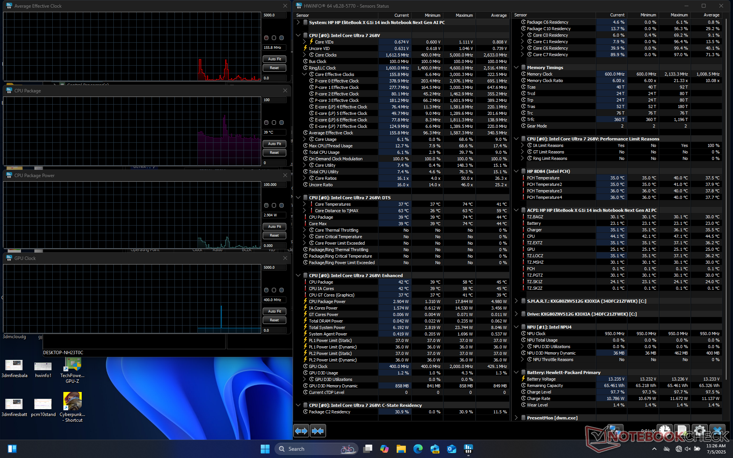
Task: Click the collapse columns arrows icon
Action: (318, 431)
